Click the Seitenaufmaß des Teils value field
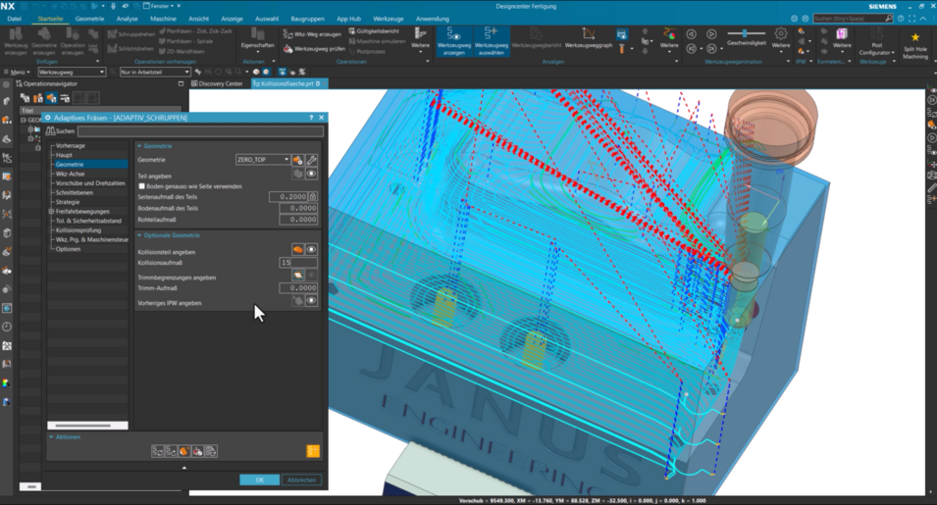 point(288,196)
